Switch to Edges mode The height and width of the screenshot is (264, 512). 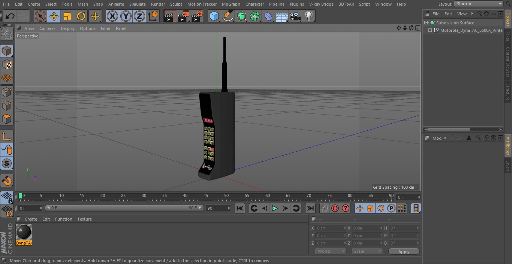click(x=7, y=105)
